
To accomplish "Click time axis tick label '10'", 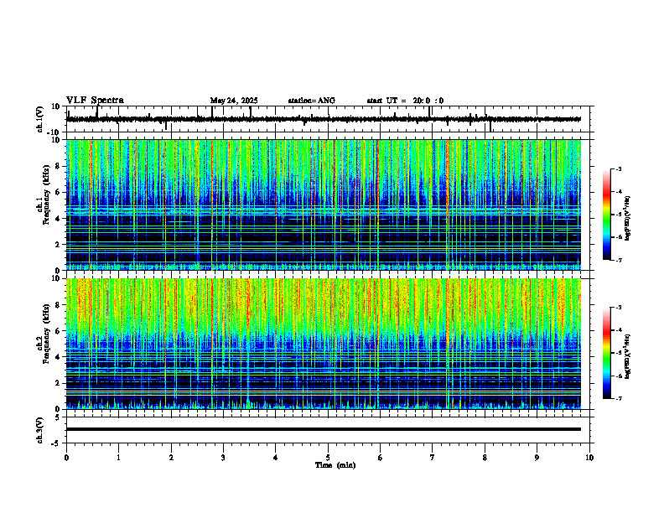I will [589, 458].
